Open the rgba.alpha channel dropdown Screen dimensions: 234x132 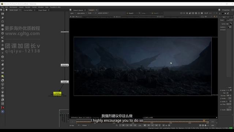coord(82,13)
